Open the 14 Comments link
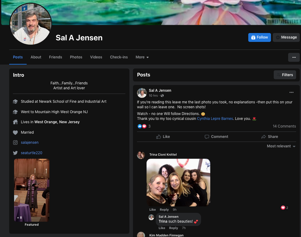Image resolution: width=301 pixels, height=237 pixels. (x=284, y=126)
